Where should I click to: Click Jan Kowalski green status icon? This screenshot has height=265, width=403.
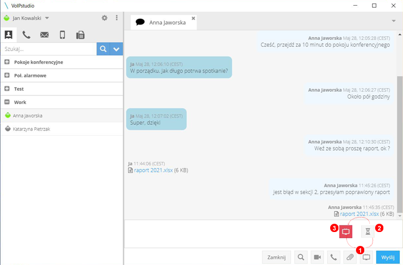pyautogui.click(x=7, y=18)
